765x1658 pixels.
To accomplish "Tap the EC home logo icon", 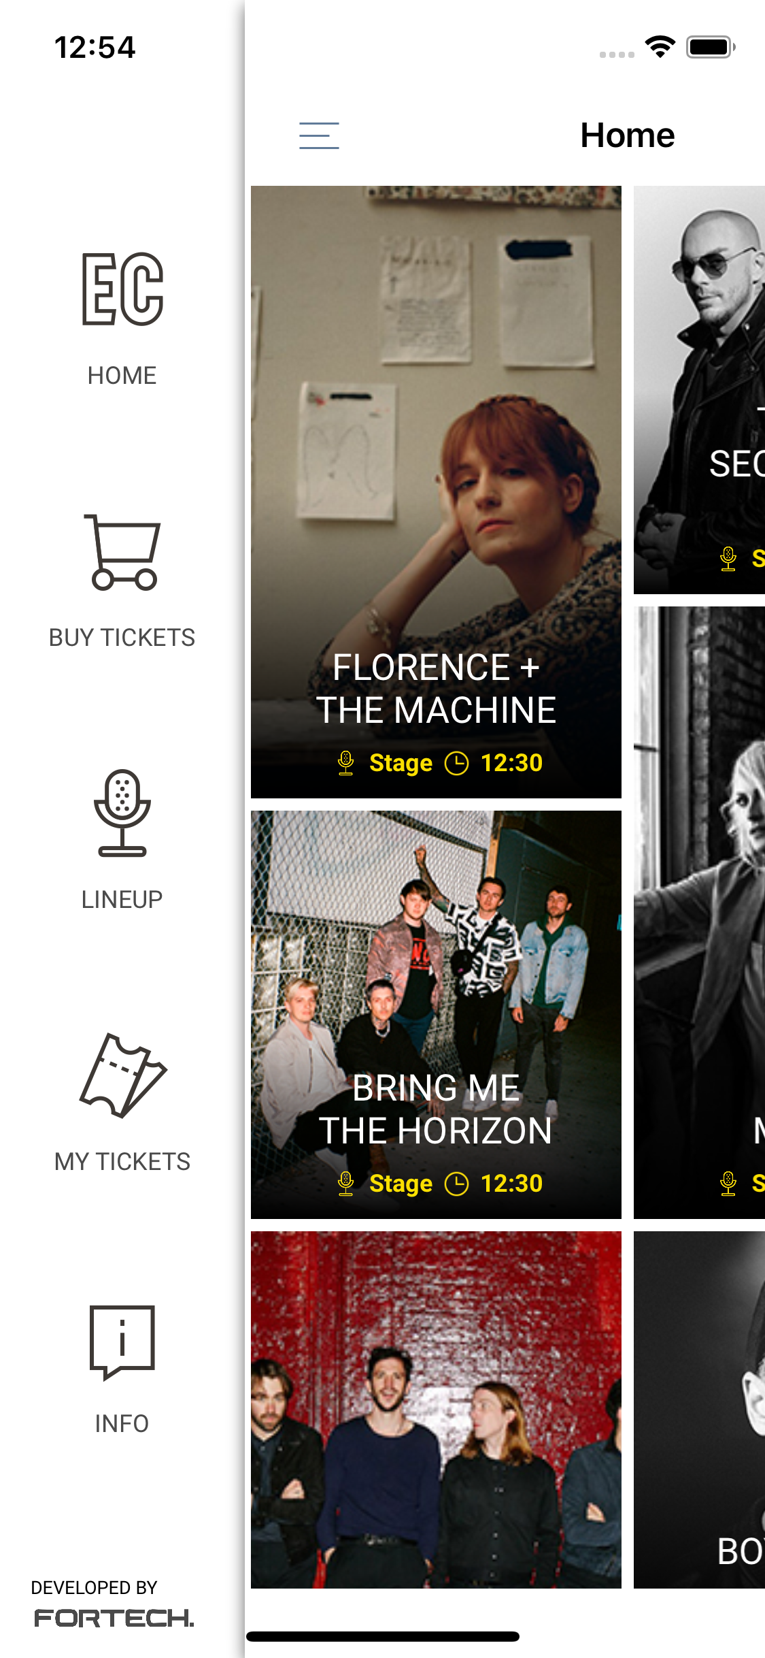I will click(x=122, y=289).
